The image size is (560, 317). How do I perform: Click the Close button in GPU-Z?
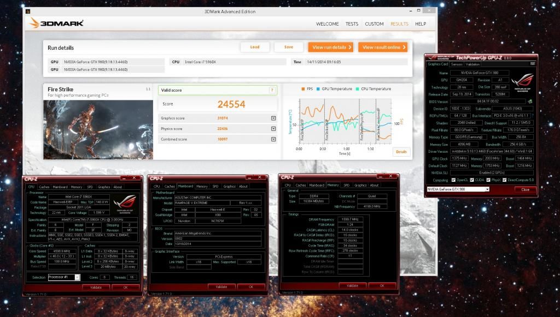tap(525, 189)
